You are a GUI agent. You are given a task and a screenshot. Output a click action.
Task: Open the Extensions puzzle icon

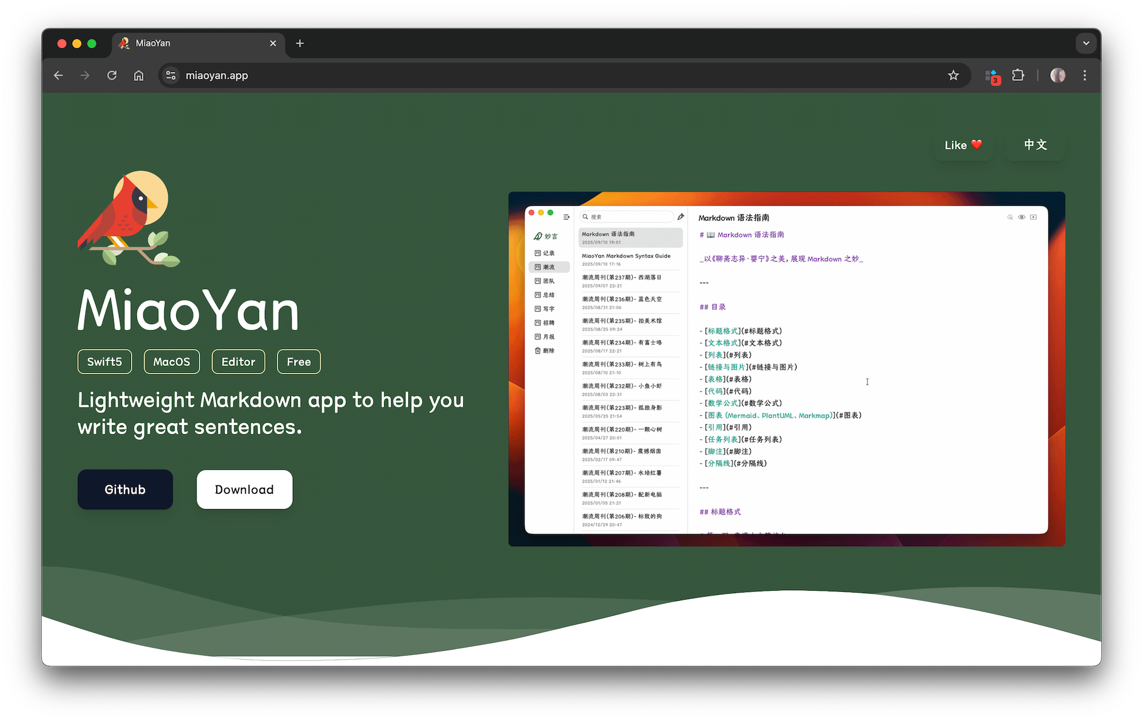click(1018, 76)
